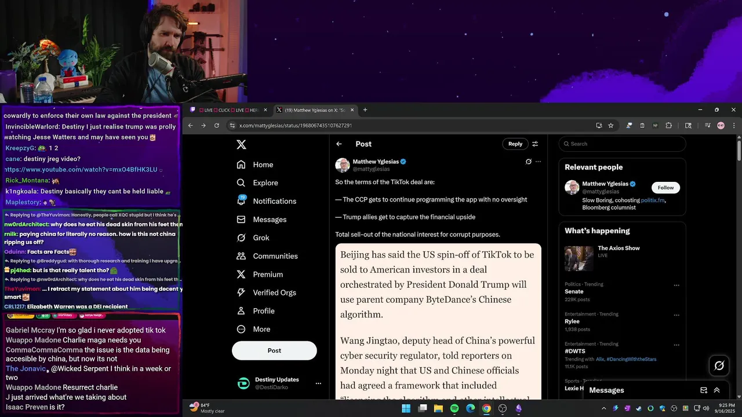
Task: Click the X logo in sidebar
Action: click(242, 145)
